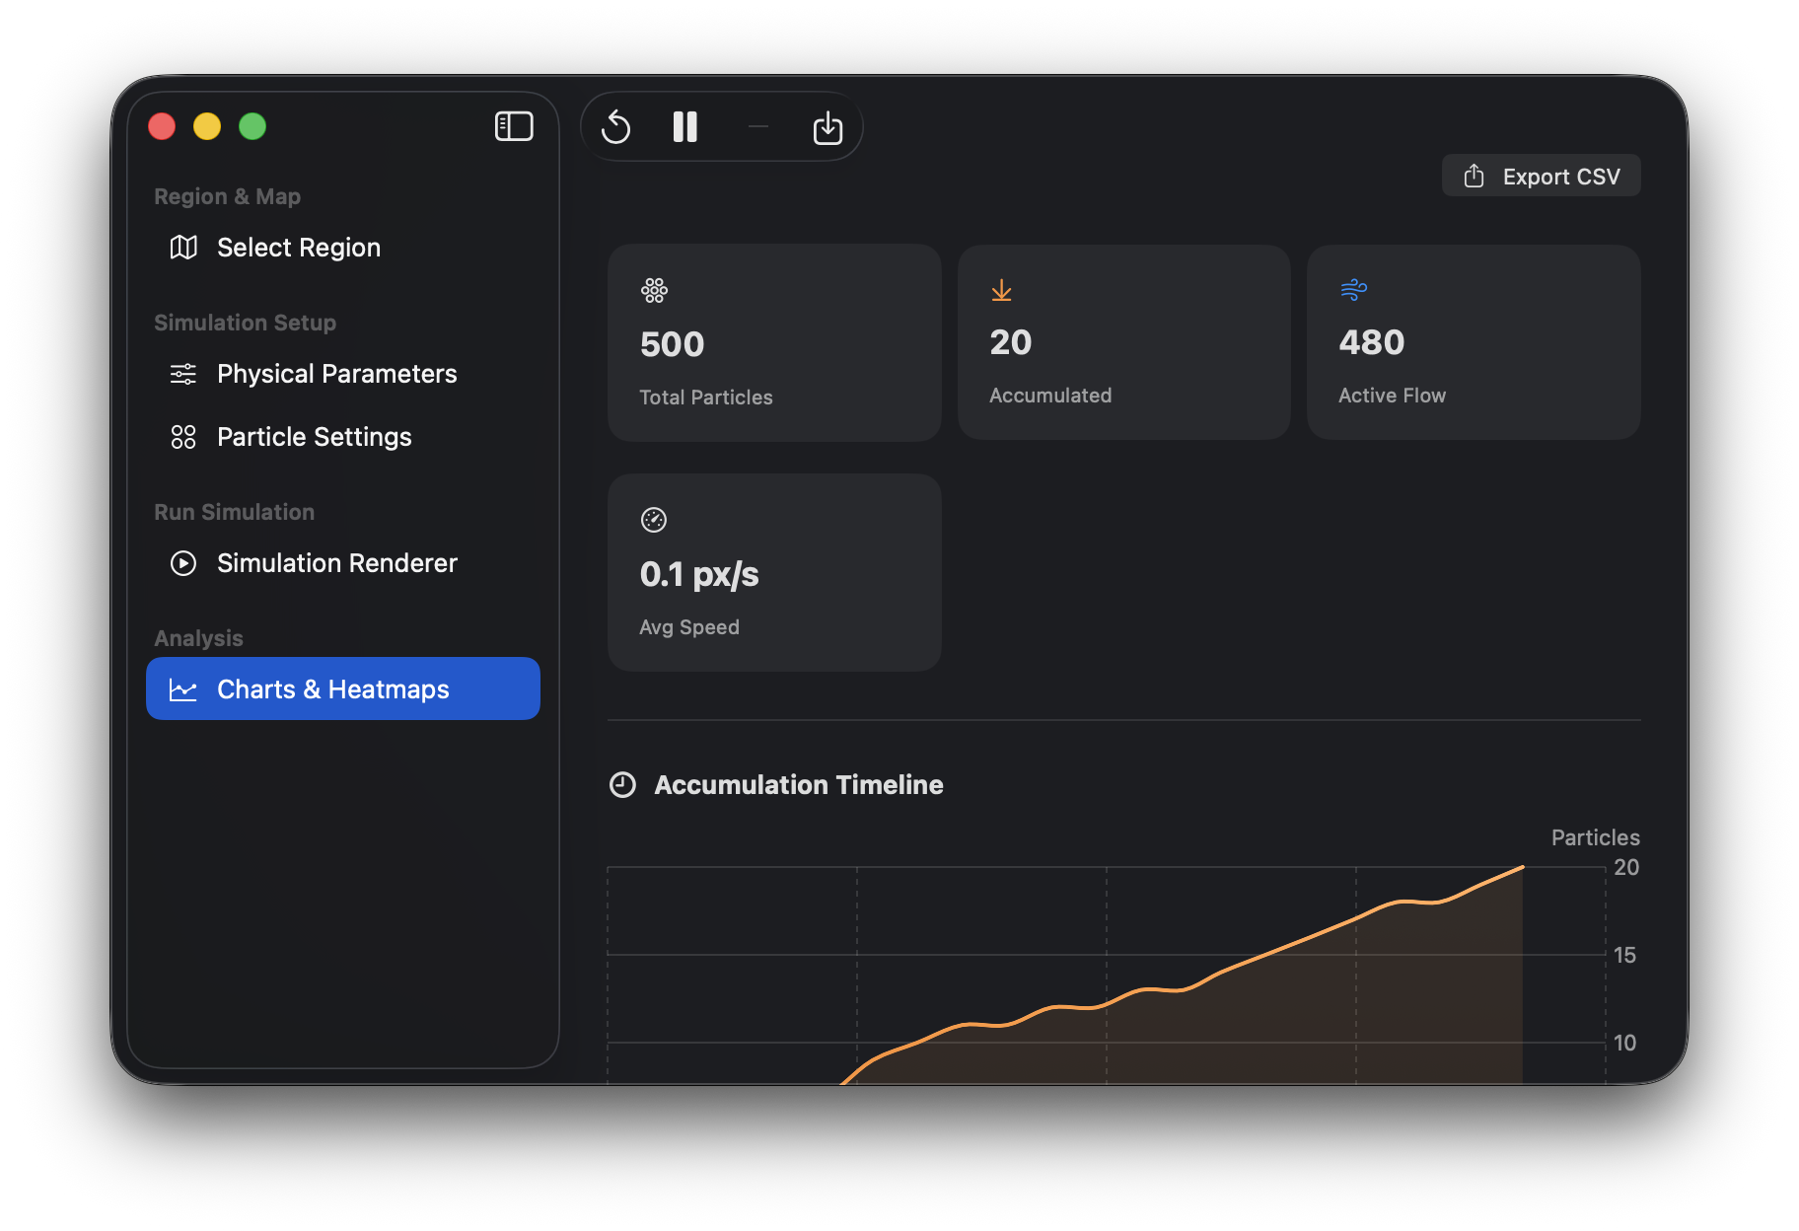Open Select Region in sidebar
This screenshot has width=1799, height=1231.
[x=298, y=248]
